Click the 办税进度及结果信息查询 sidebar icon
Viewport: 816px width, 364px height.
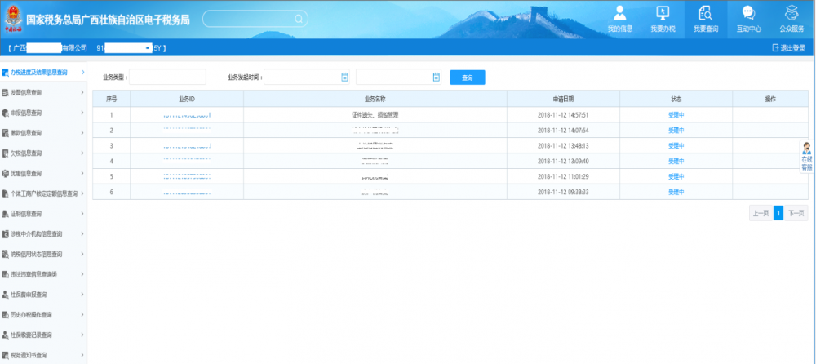pyautogui.click(x=5, y=73)
